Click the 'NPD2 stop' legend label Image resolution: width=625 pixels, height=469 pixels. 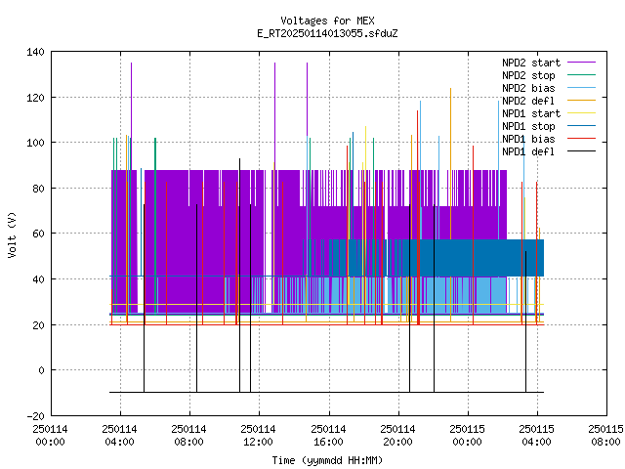point(528,75)
